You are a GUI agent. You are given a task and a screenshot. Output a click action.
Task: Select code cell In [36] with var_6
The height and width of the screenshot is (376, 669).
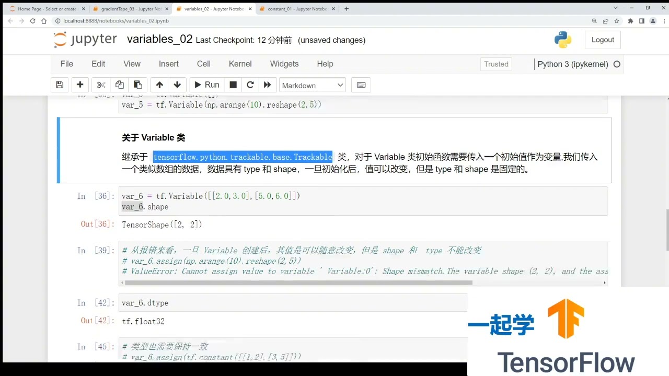pos(363,201)
